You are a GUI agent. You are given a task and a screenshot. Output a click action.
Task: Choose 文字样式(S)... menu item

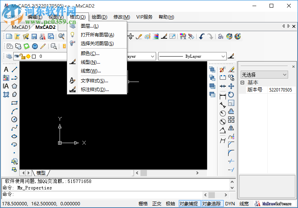97,81
